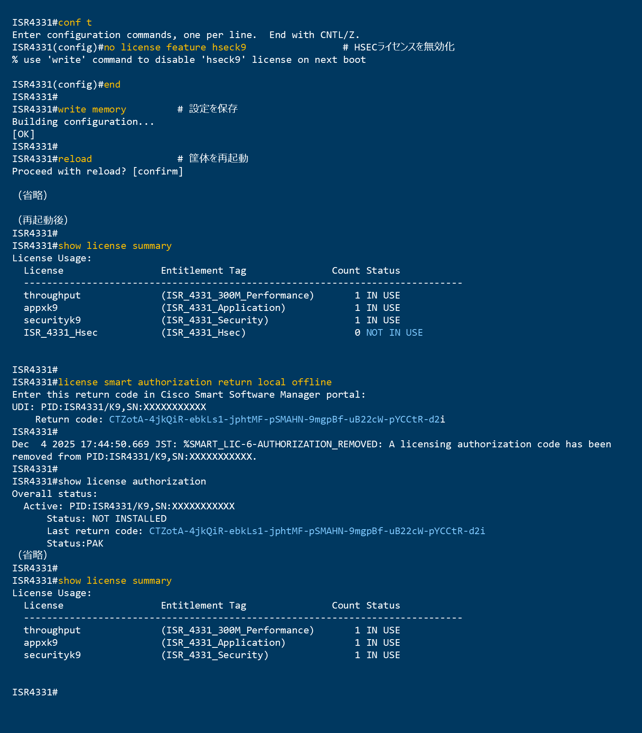
Task: Click the '[OK]' output line
Action: tap(24, 134)
